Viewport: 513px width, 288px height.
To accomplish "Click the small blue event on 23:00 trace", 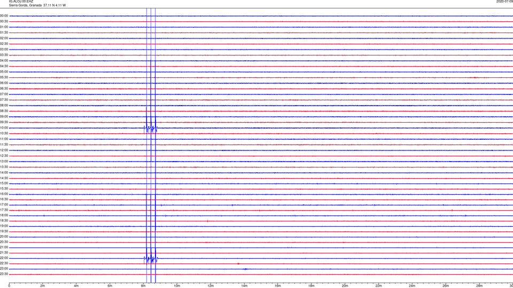I will pyautogui.click(x=245, y=269).
